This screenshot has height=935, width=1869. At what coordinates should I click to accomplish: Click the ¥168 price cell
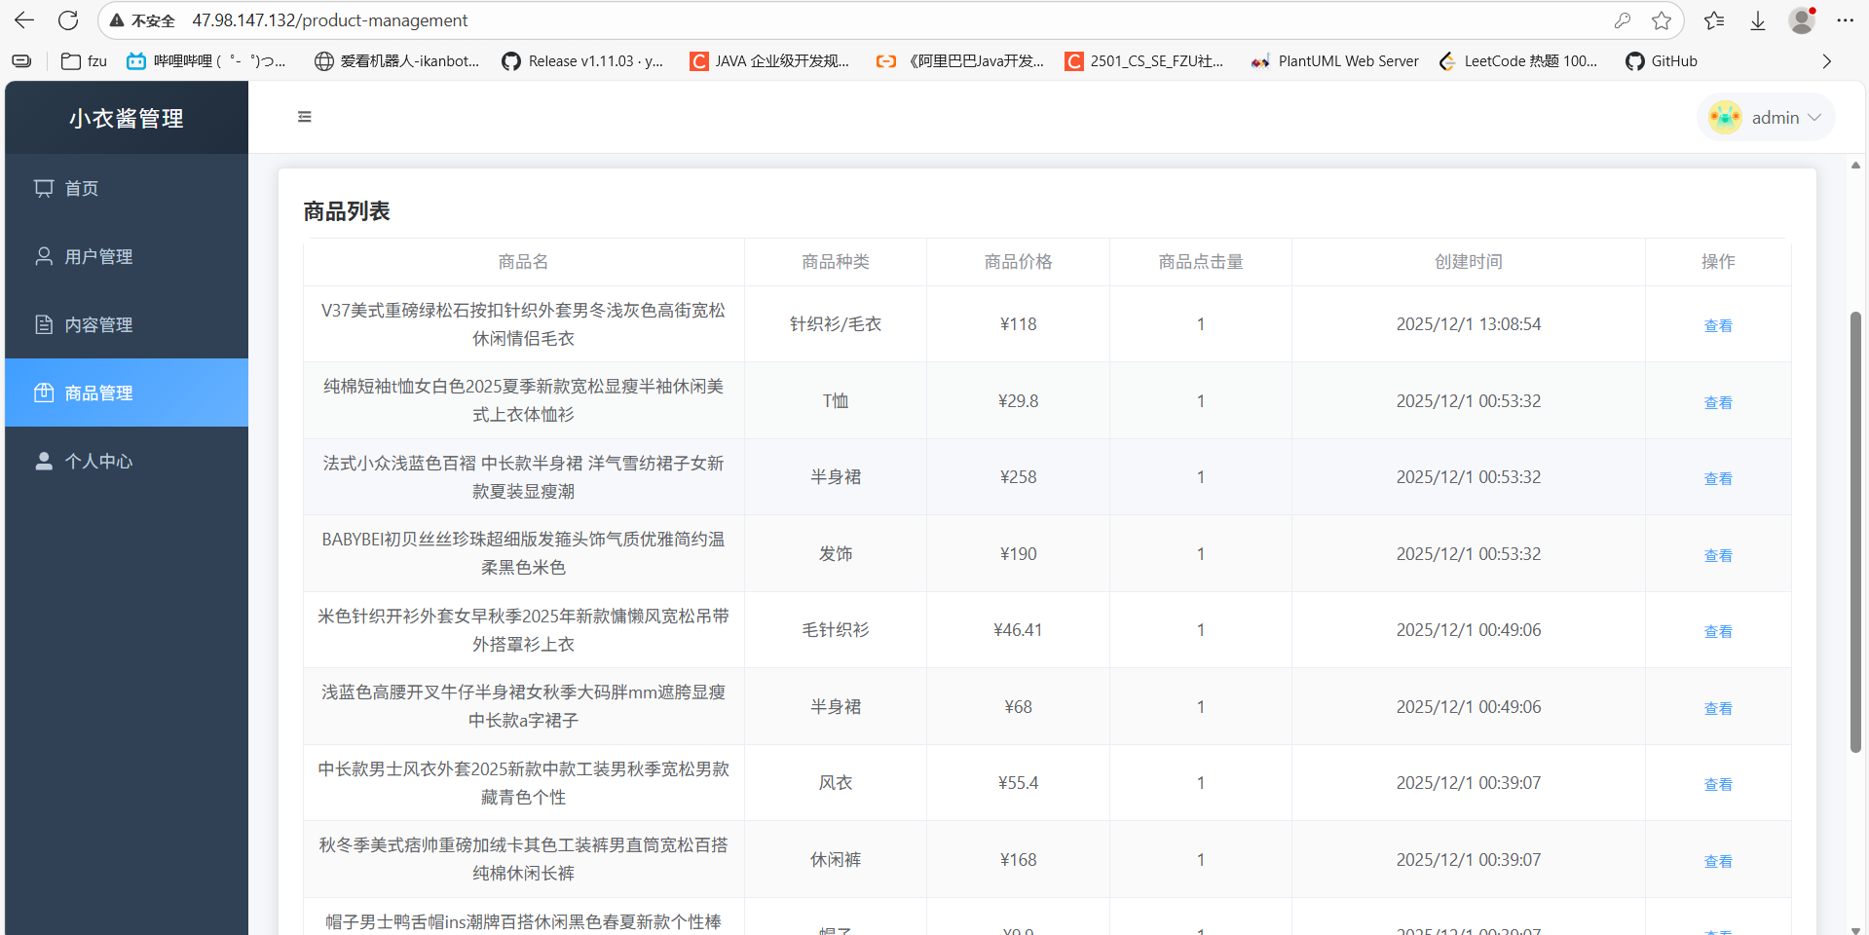[x=1018, y=860]
